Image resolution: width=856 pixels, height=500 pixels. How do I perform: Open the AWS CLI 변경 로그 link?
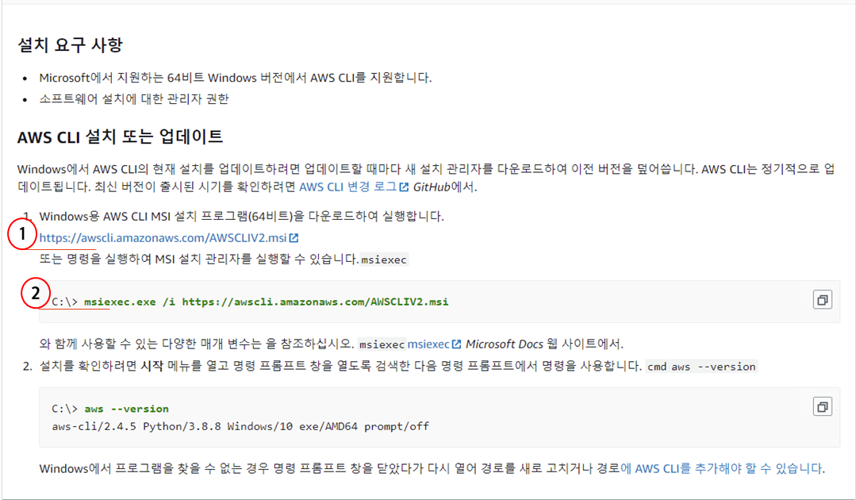point(354,187)
